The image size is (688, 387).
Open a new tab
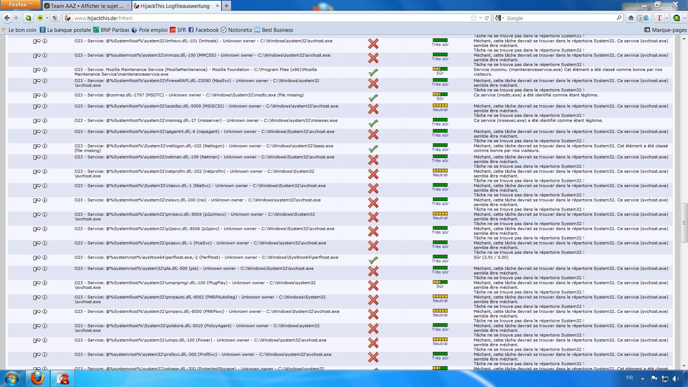point(226,6)
